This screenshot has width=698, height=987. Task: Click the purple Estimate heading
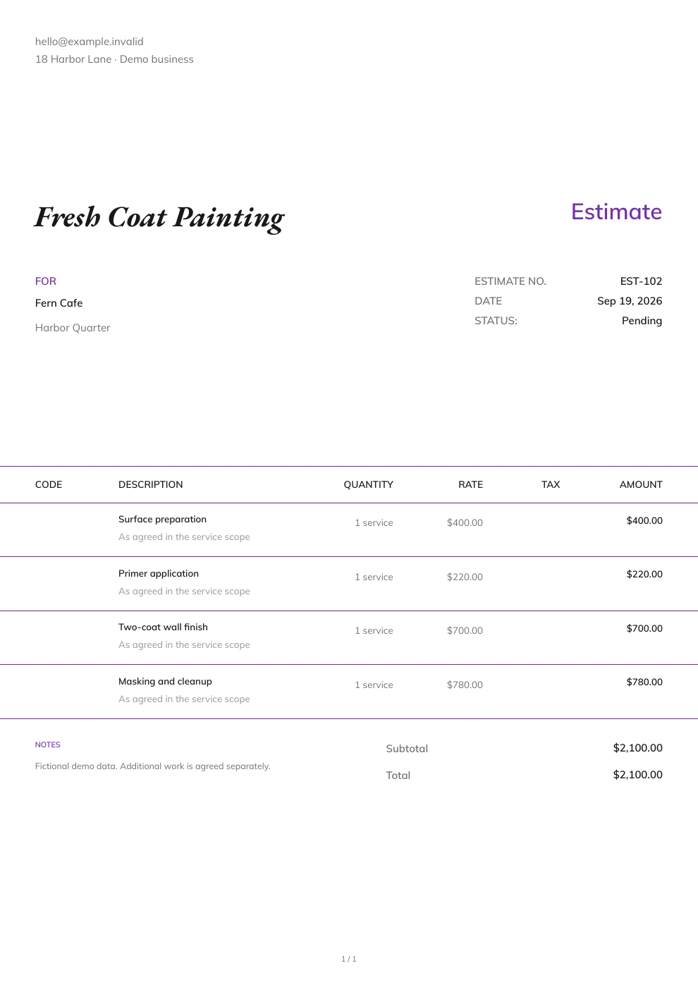tap(616, 211)
